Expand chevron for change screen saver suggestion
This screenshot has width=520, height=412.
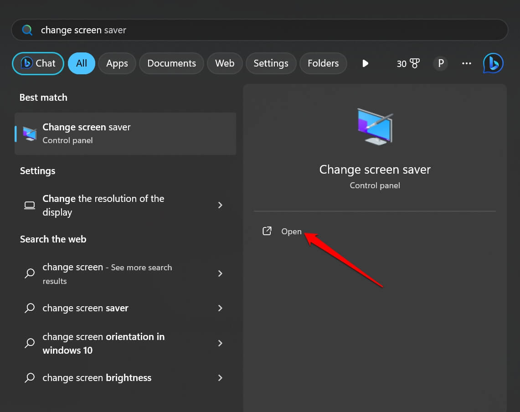(220, 308)
